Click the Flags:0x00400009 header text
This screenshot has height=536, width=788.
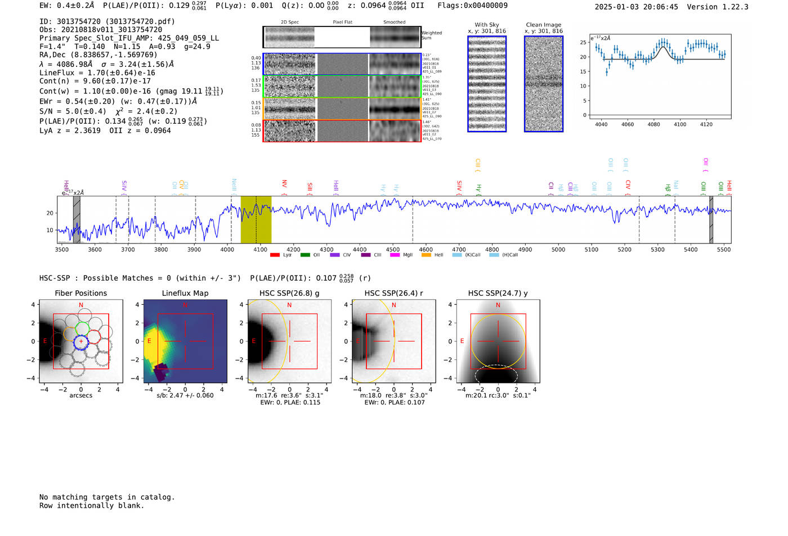click(x=472, y=6)
